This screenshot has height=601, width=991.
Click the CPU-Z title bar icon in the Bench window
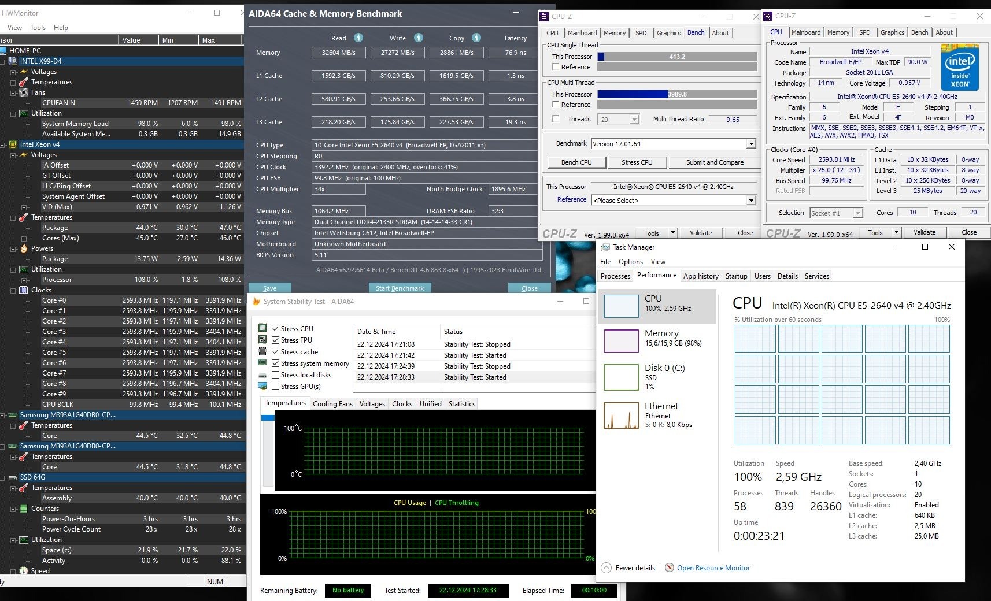point(544,17)
